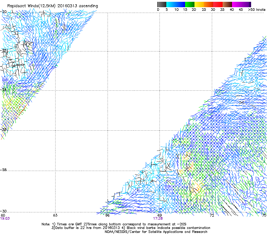Click the latitude label '-30'
This screenshot has height=234, width=267.
coord(4,211)
